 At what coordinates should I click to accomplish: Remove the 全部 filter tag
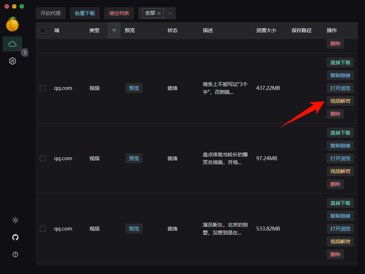[159, 13]
